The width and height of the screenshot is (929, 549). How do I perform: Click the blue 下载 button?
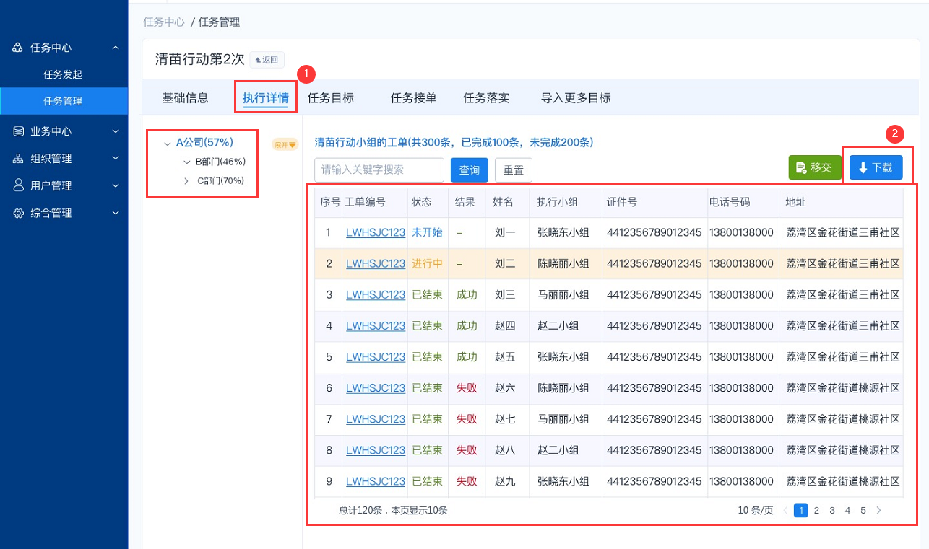coord(876,167)
